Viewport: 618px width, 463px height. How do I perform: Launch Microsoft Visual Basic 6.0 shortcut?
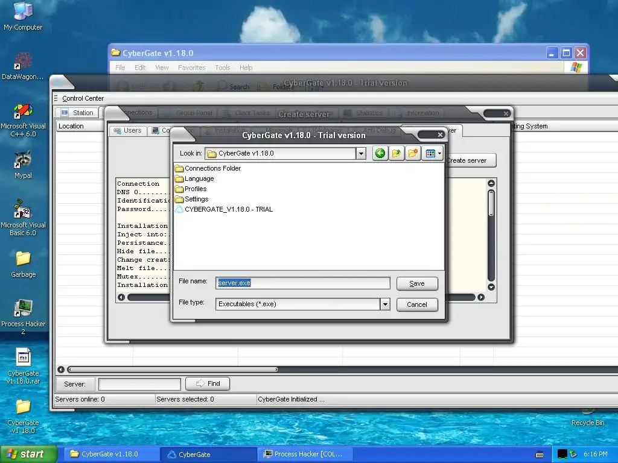(23, 217)
